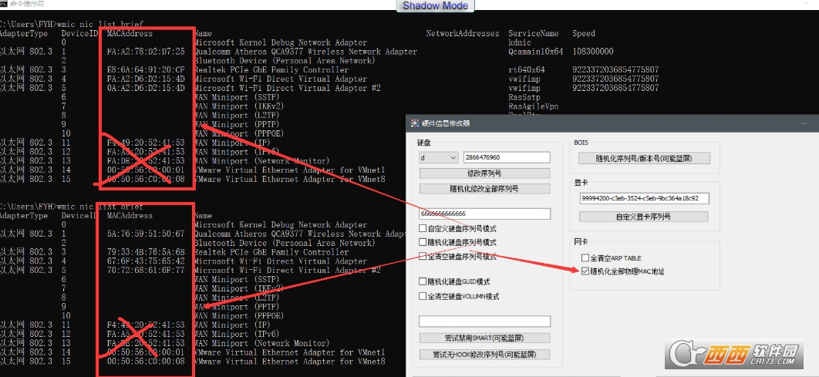Click the graphics card serial number field
The width and height of the screenshot is (819, 377).
pos(644,198)
